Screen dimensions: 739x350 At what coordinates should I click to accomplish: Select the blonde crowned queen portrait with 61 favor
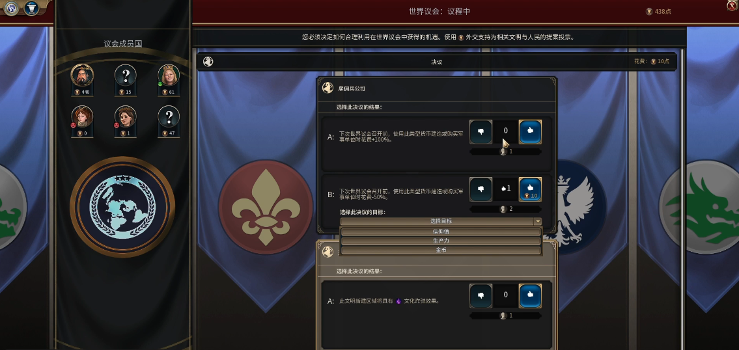click(x=169, y=75)
